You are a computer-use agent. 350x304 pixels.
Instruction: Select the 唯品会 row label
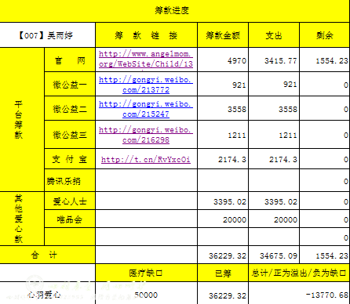tap(70, 219)
